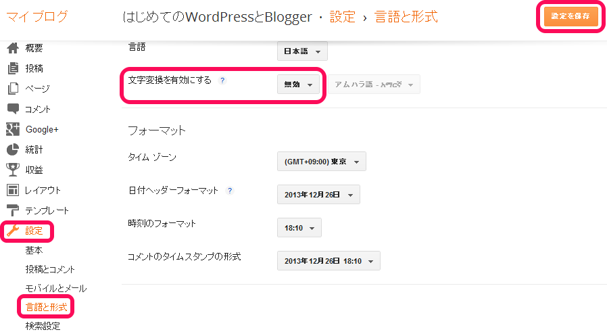Click help icon next to 文字変換を有効にする
607x332 pixels.
coord(222,80)
